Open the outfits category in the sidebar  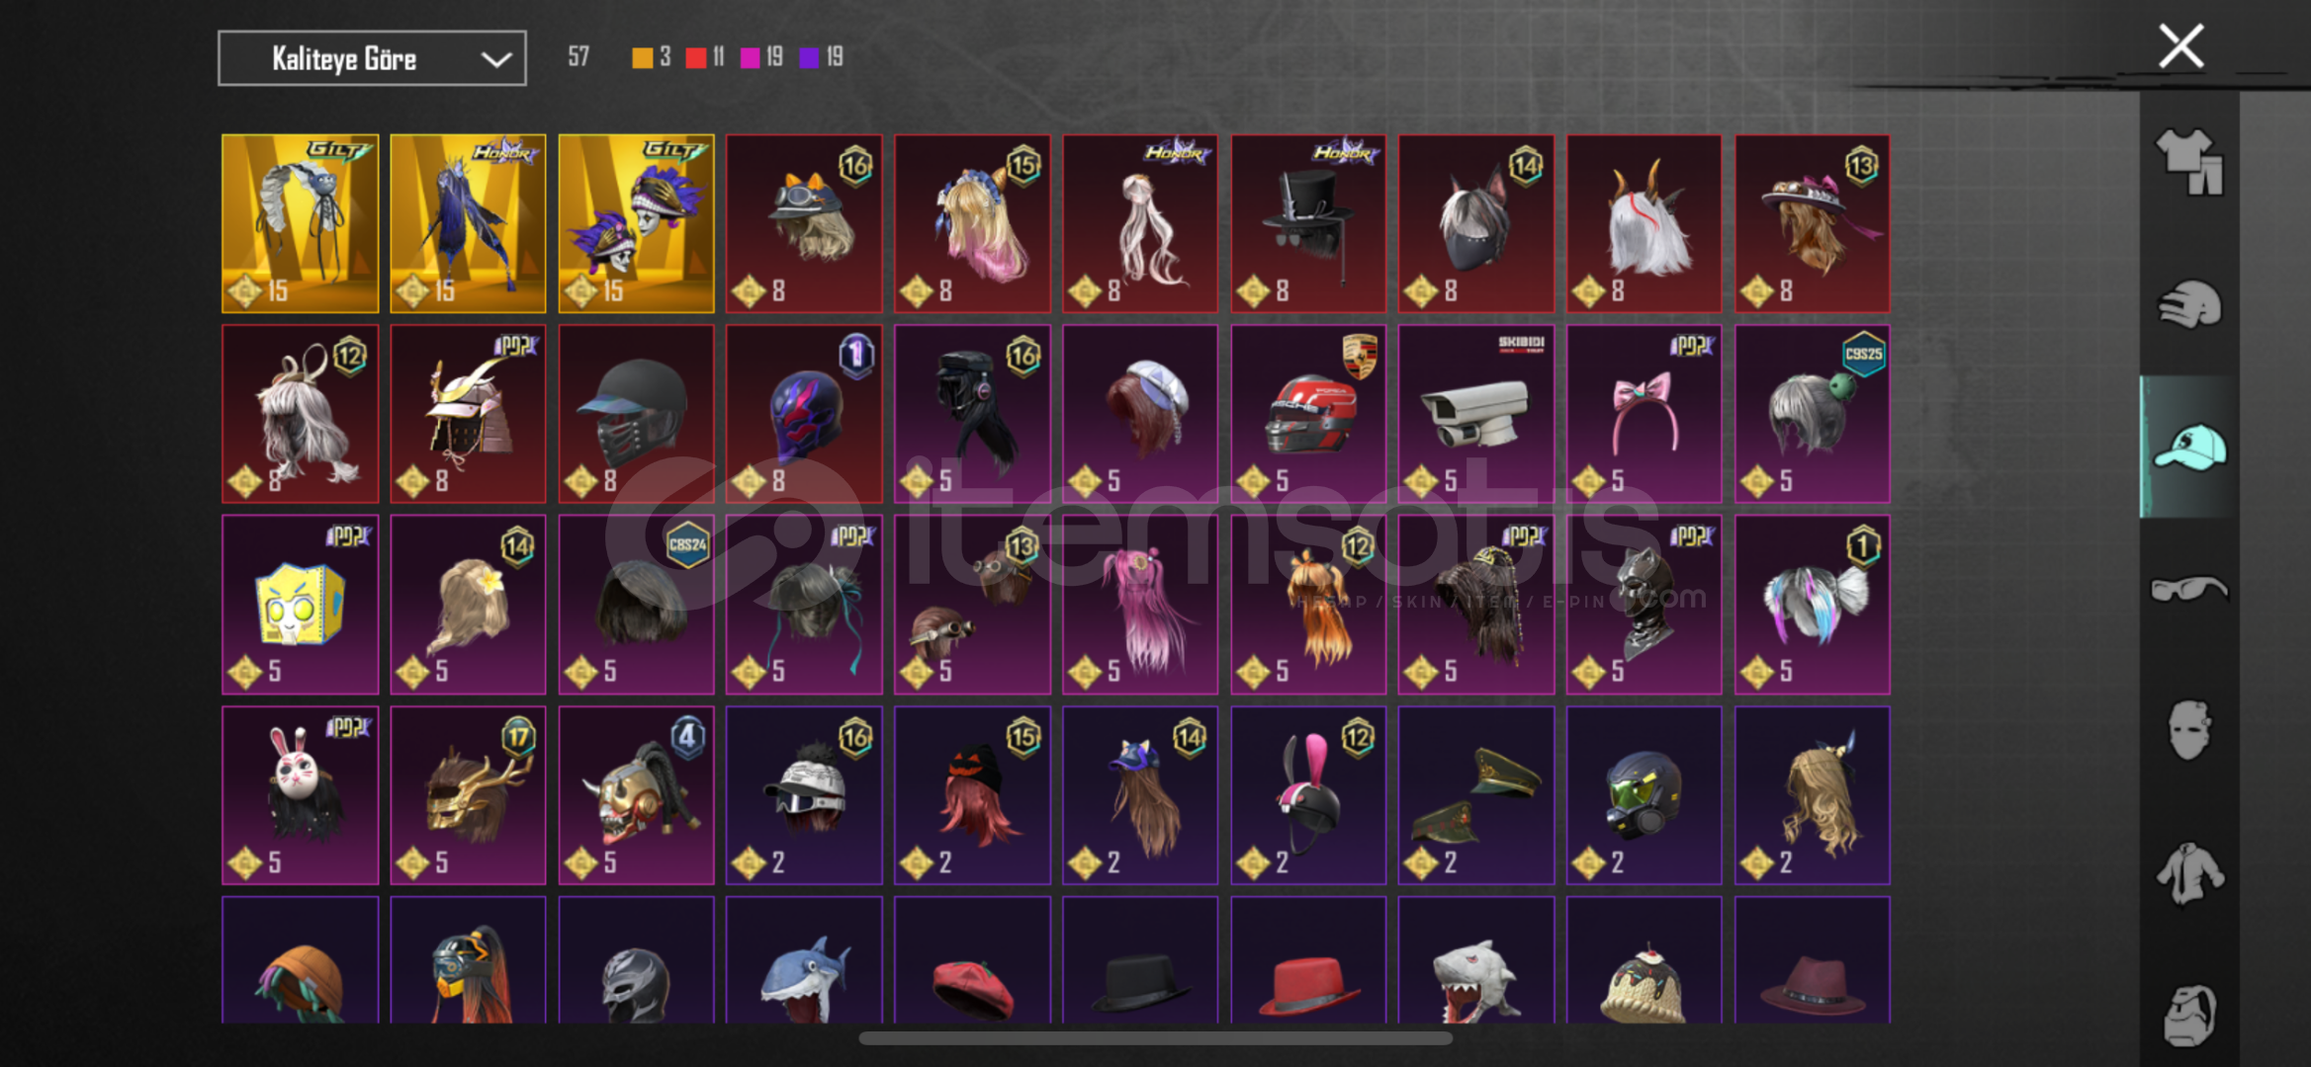pyautogui.click(x=2189, y=163)
